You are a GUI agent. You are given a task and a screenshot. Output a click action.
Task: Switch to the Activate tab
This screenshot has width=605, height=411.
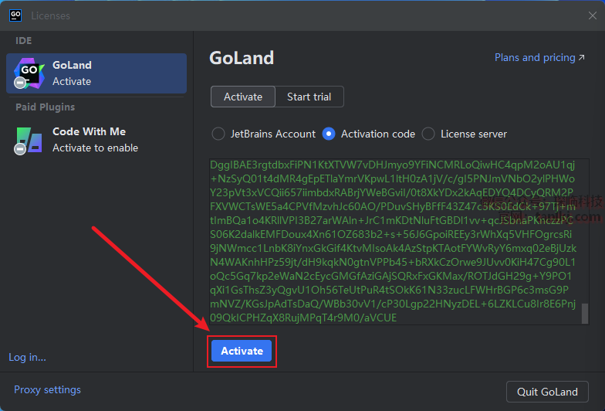(243, 97)
